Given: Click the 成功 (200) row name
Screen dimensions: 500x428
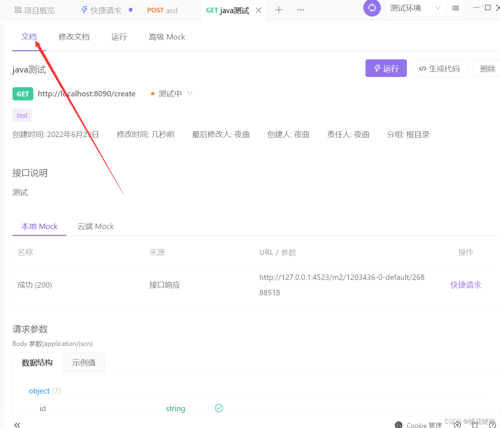Looking at the screenshot, I should [34, 285].
